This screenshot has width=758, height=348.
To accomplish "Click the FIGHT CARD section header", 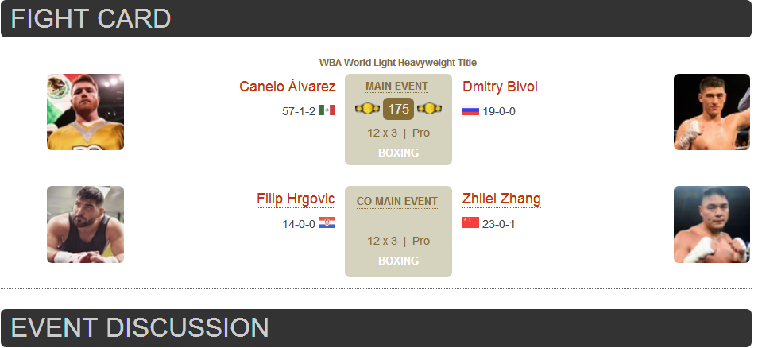I will click(x=376, y=18).
